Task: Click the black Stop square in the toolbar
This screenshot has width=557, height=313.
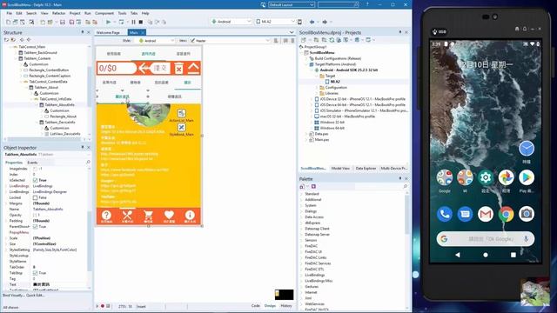Action: click(141, 22)
